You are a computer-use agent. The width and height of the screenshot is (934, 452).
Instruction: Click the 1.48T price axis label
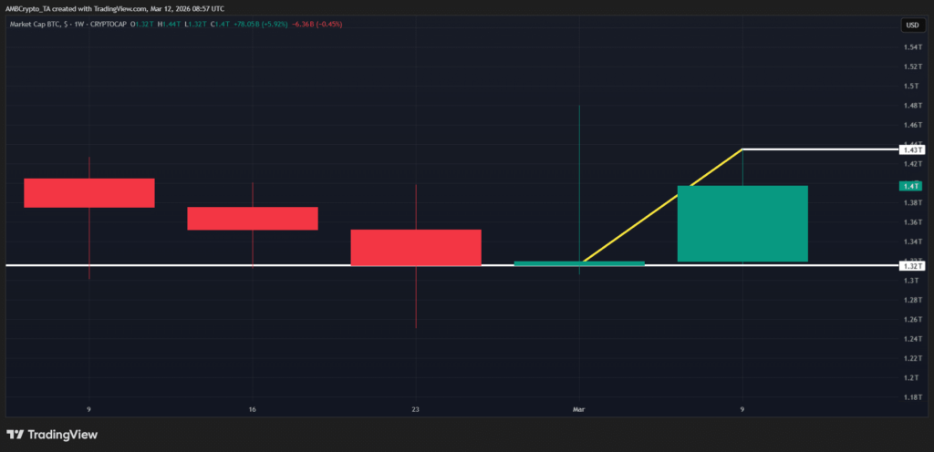[x=913, y=106]
